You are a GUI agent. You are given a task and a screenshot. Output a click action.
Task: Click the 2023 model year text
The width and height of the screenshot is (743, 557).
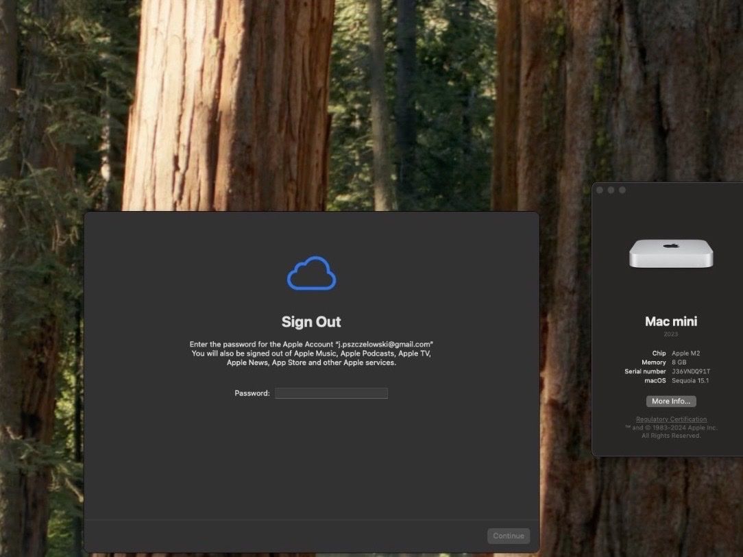671,334
